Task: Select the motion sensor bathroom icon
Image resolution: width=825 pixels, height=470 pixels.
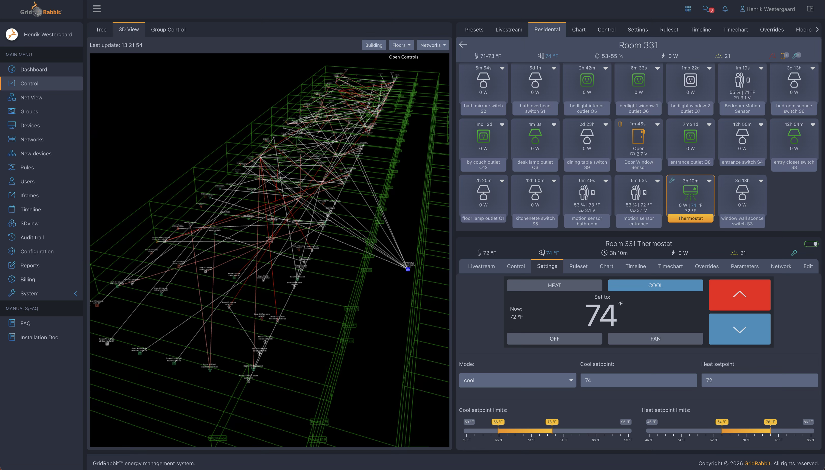Action: [587, 192]
